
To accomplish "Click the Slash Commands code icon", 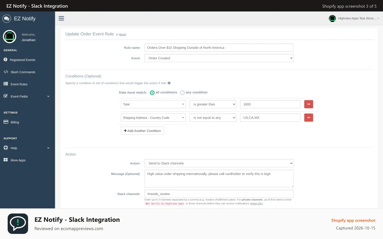I will [x=6, y=72].
